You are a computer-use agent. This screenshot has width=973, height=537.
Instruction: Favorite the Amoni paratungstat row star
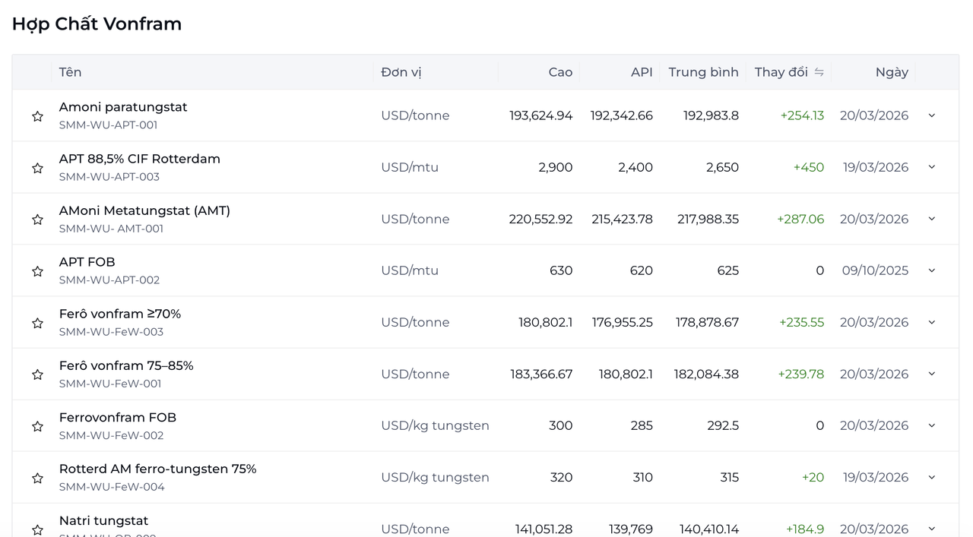point(37,116)
